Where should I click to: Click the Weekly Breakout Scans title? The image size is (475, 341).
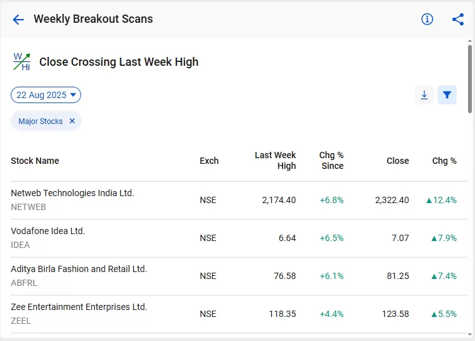click(93, 19)
